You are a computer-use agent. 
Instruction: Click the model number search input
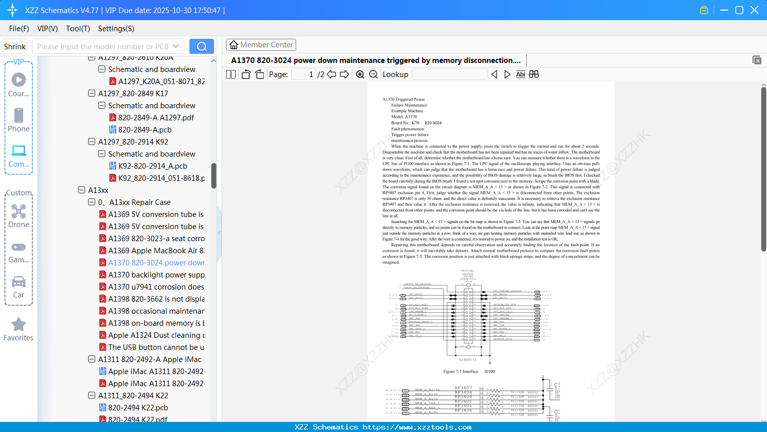click(103, 46)
